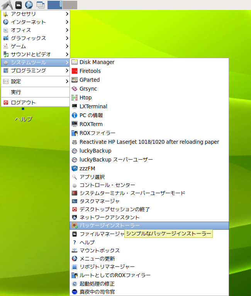Screen dimensions: 251x296
Task: Click the zzzFM icon
Action: 75,168
